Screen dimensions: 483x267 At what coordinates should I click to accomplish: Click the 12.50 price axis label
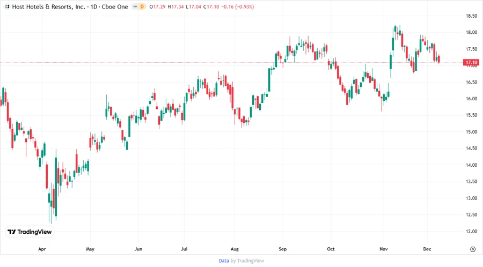471,214
